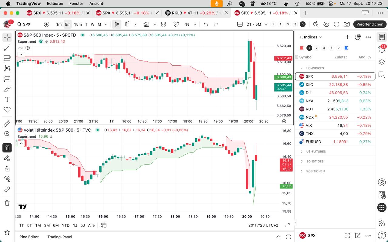
Task: Toggle lock all drawings tool
Action: coord(7,168)
